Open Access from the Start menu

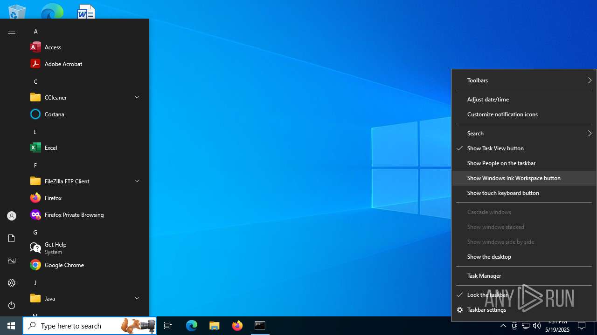click(86, 47)
